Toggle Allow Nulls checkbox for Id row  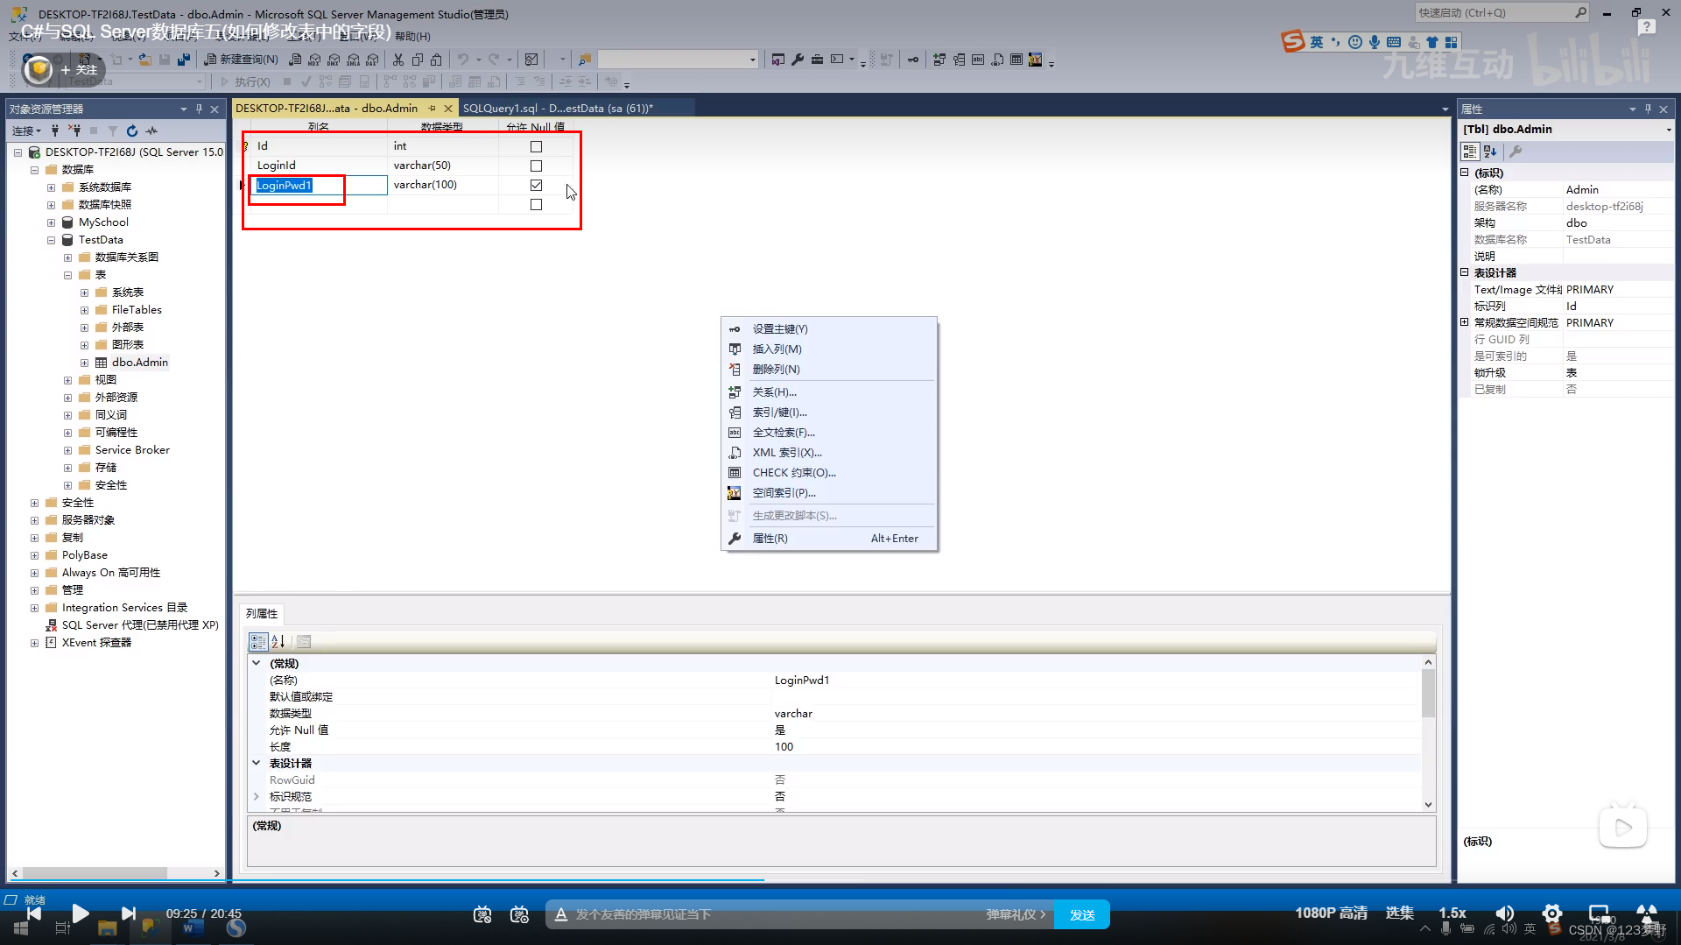(536, 146)
